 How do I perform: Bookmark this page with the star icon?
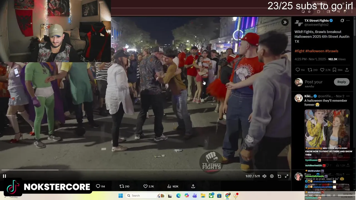coord(309,12)
